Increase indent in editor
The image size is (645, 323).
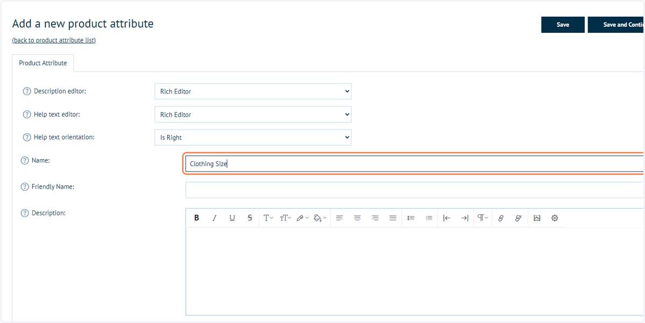[464, 218]
